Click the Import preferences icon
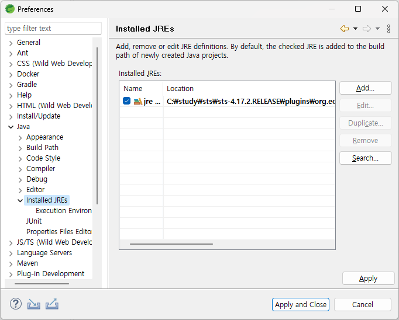 (33, 304)
